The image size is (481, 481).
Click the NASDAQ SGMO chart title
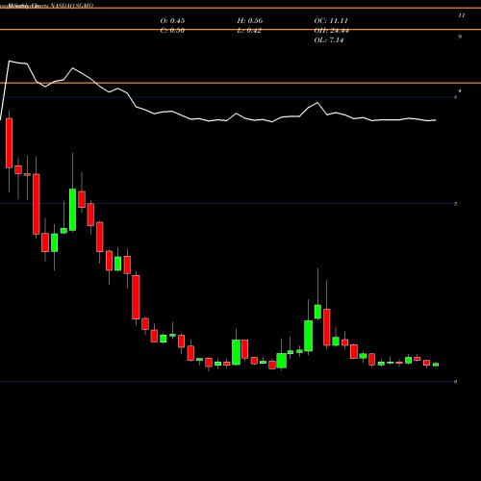pos(50,6)
